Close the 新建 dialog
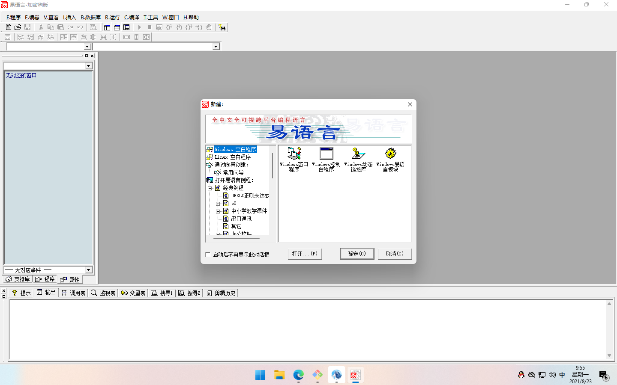This screenshot has width=617, height=385. click(x=410, y=104)
